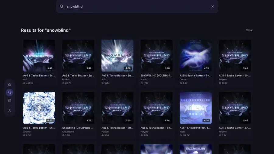Click the plays icon beside 8.0K

[142, 135]
